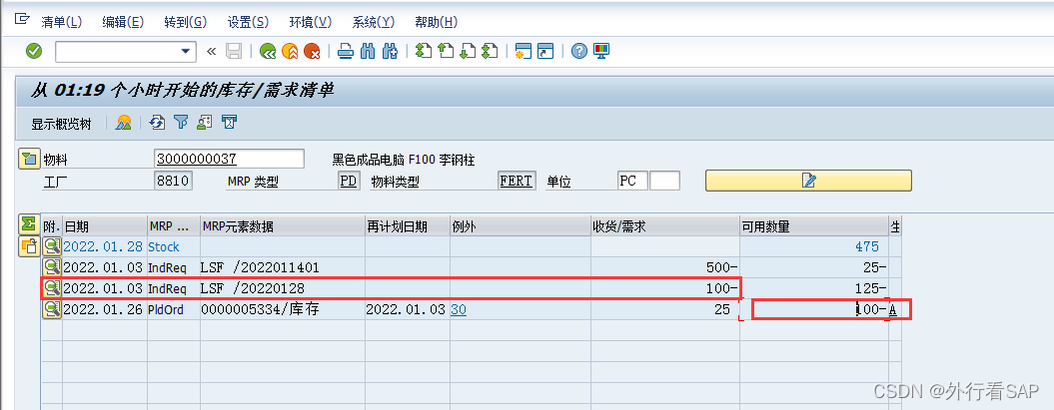The image size is (1054, 410).
Task: Click the red Cancel icon
Action: 312,51
